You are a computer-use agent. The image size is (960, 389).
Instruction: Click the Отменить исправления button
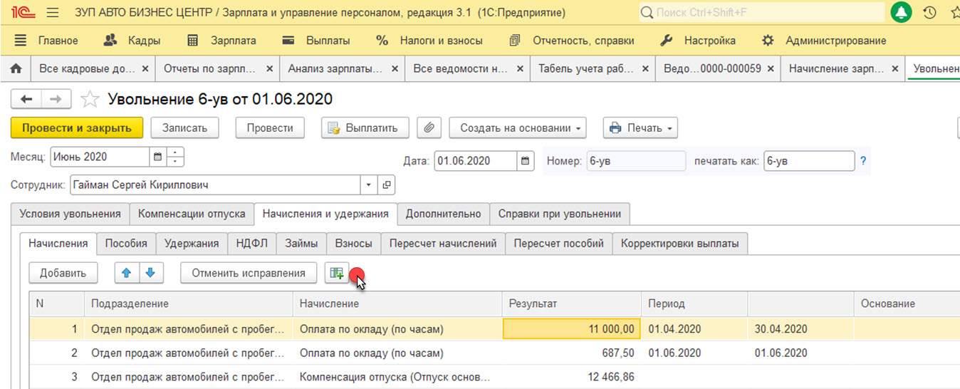click(x=249, y=273)
